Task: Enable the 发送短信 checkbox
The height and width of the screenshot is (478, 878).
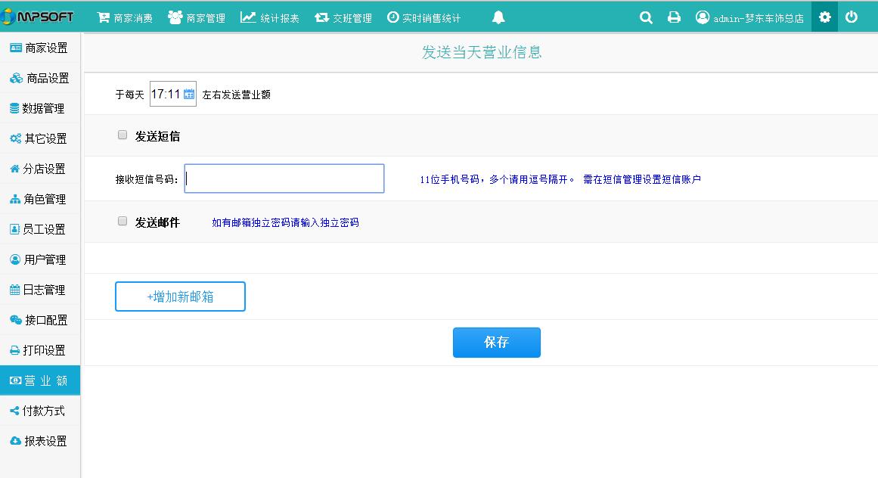Action: pos(123,135)
